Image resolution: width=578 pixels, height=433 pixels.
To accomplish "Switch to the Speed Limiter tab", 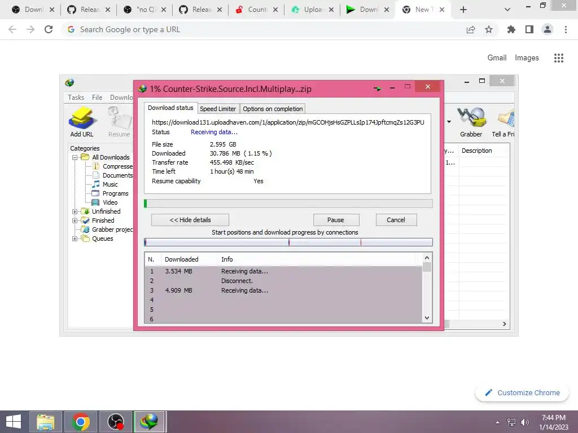I will (x=218, y=109).
